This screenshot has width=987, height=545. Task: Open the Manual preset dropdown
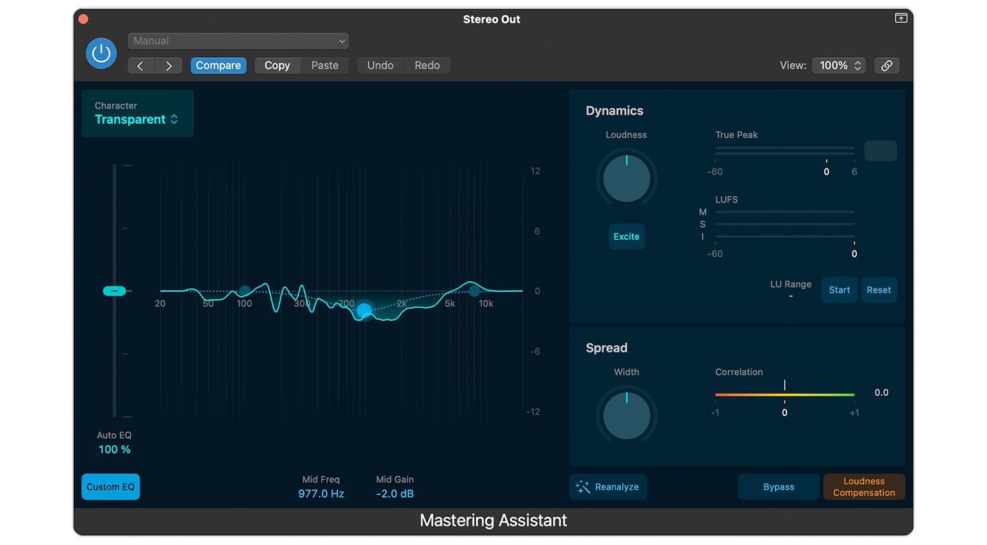(238, 40)
